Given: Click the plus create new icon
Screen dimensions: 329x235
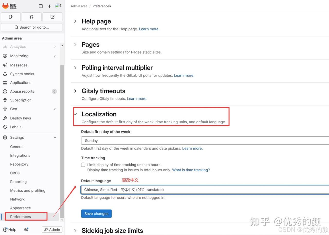Looking at the screenshot, I should pos(49,6).
